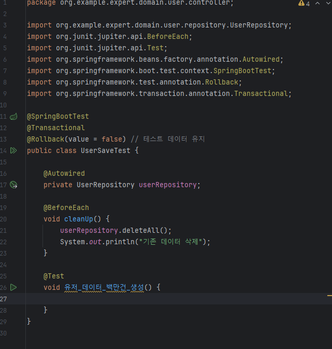Click the Autowired import on line 6
The height and width of the screenshot is (349, 332).
(x=155, y=60)
